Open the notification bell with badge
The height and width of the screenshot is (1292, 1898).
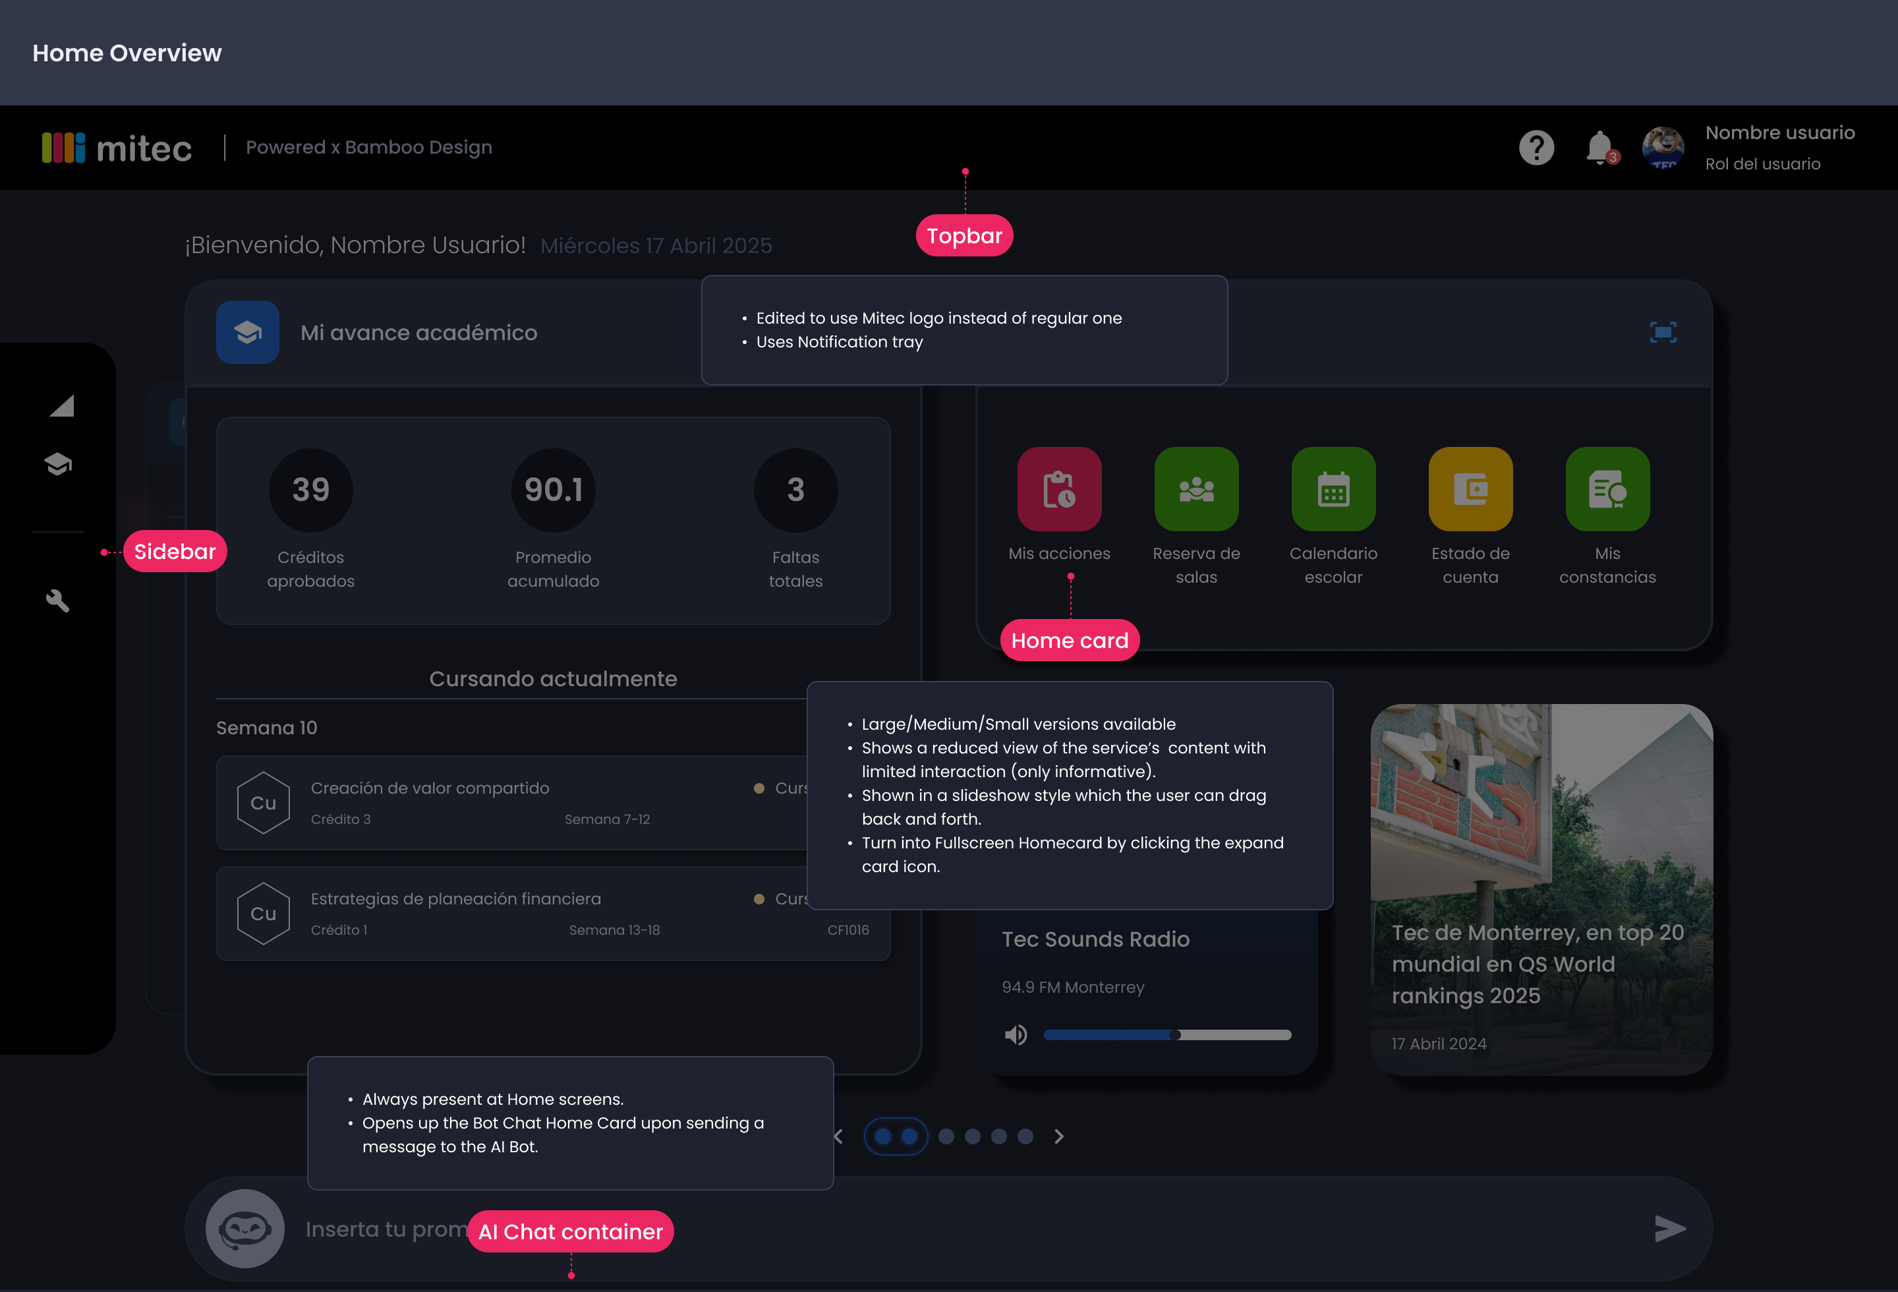coord(1601,148)
